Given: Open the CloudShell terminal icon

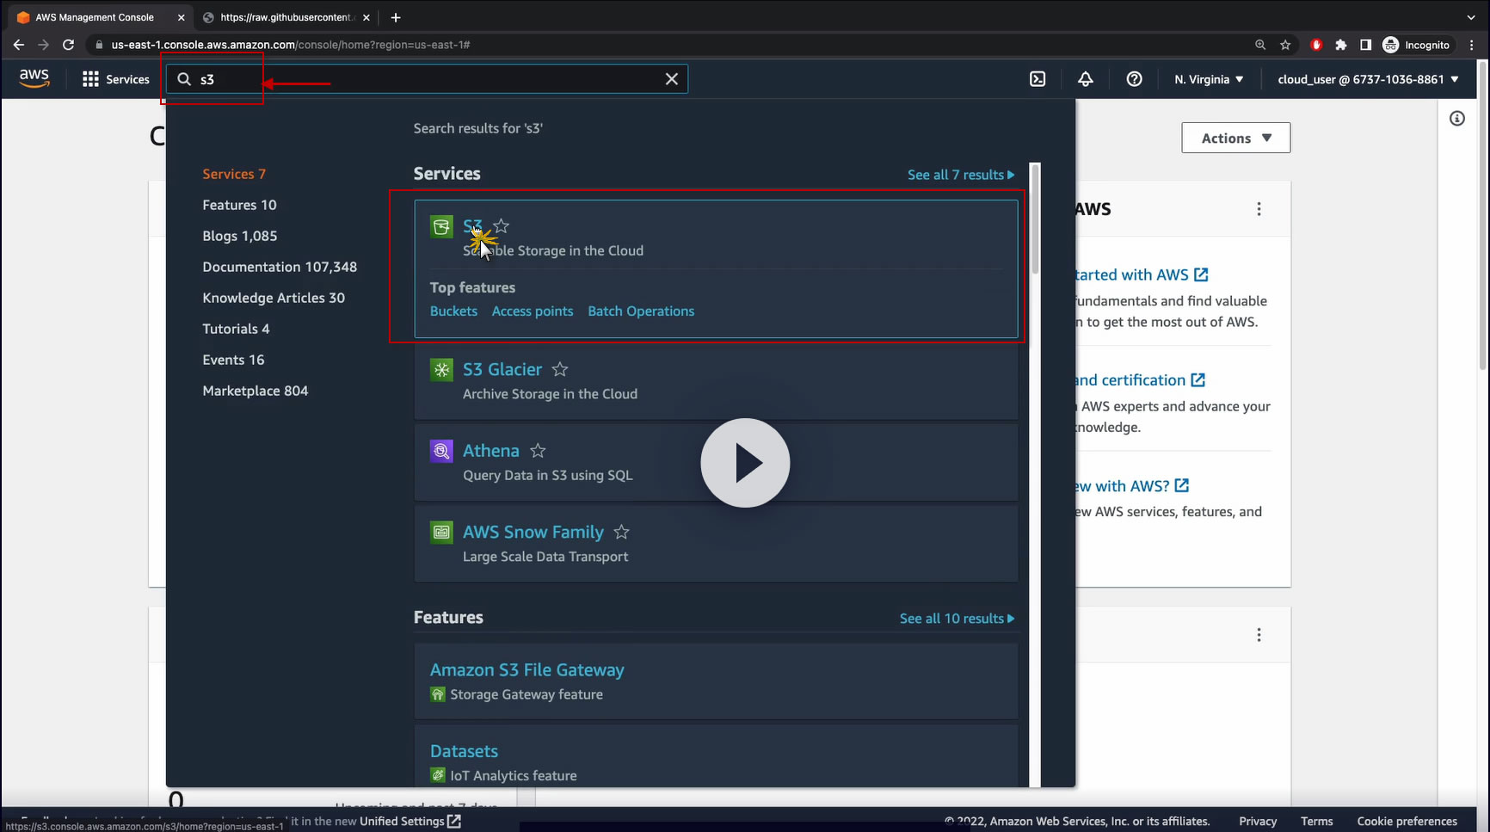Looking at the screenshot, I should (1038, 79).
